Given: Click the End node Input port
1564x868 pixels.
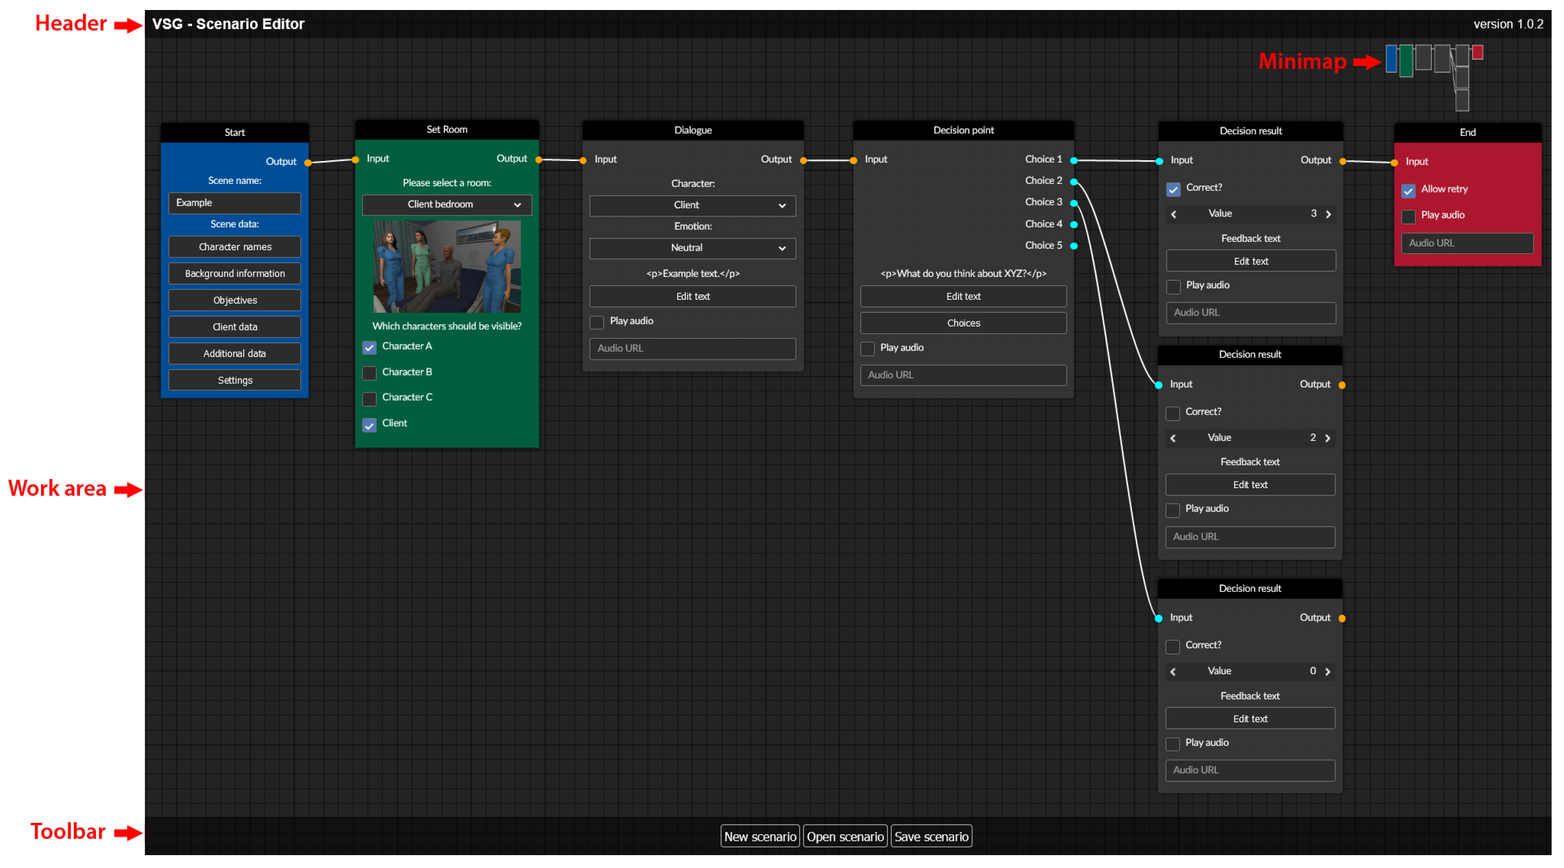Looking at the screenshot, I should pos(1395,162).
